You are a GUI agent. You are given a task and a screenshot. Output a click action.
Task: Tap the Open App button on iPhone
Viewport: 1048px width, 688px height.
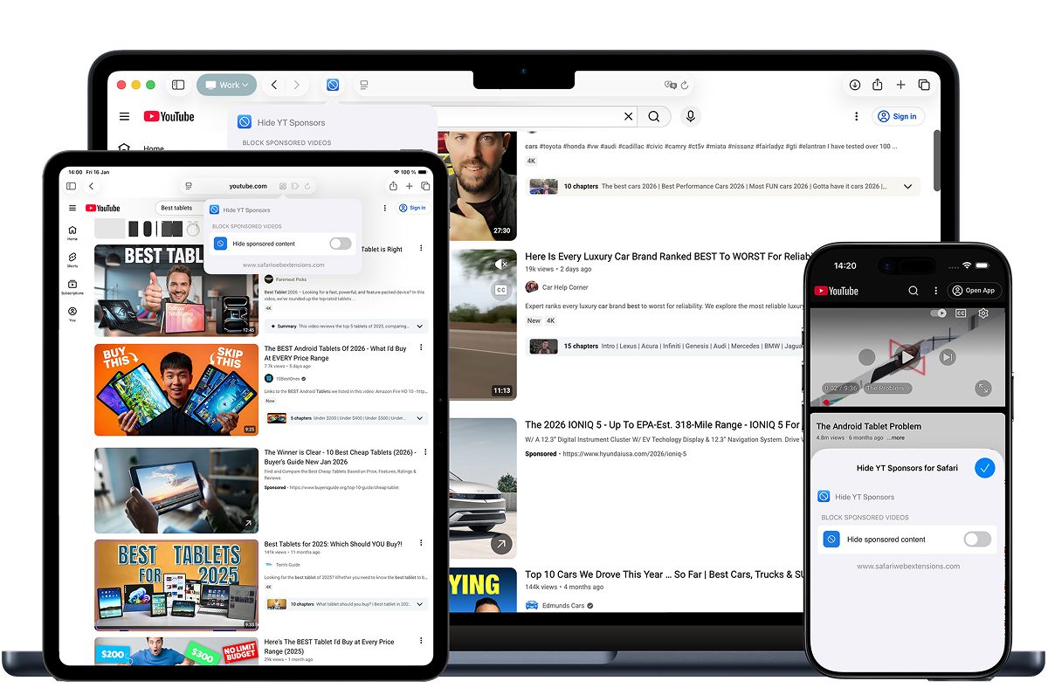click(975, 291)
